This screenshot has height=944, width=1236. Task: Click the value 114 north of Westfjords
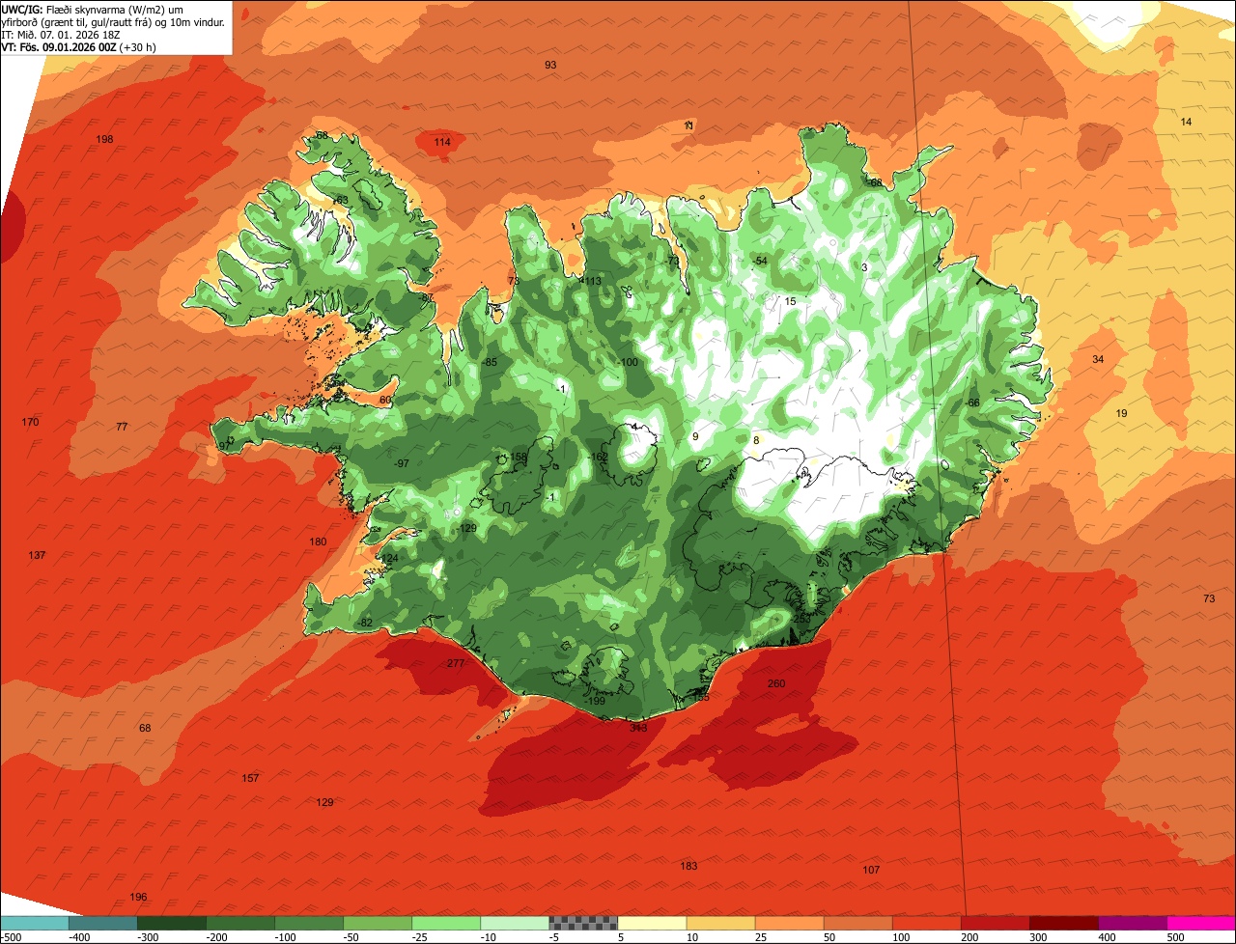[x=442, y=142]
